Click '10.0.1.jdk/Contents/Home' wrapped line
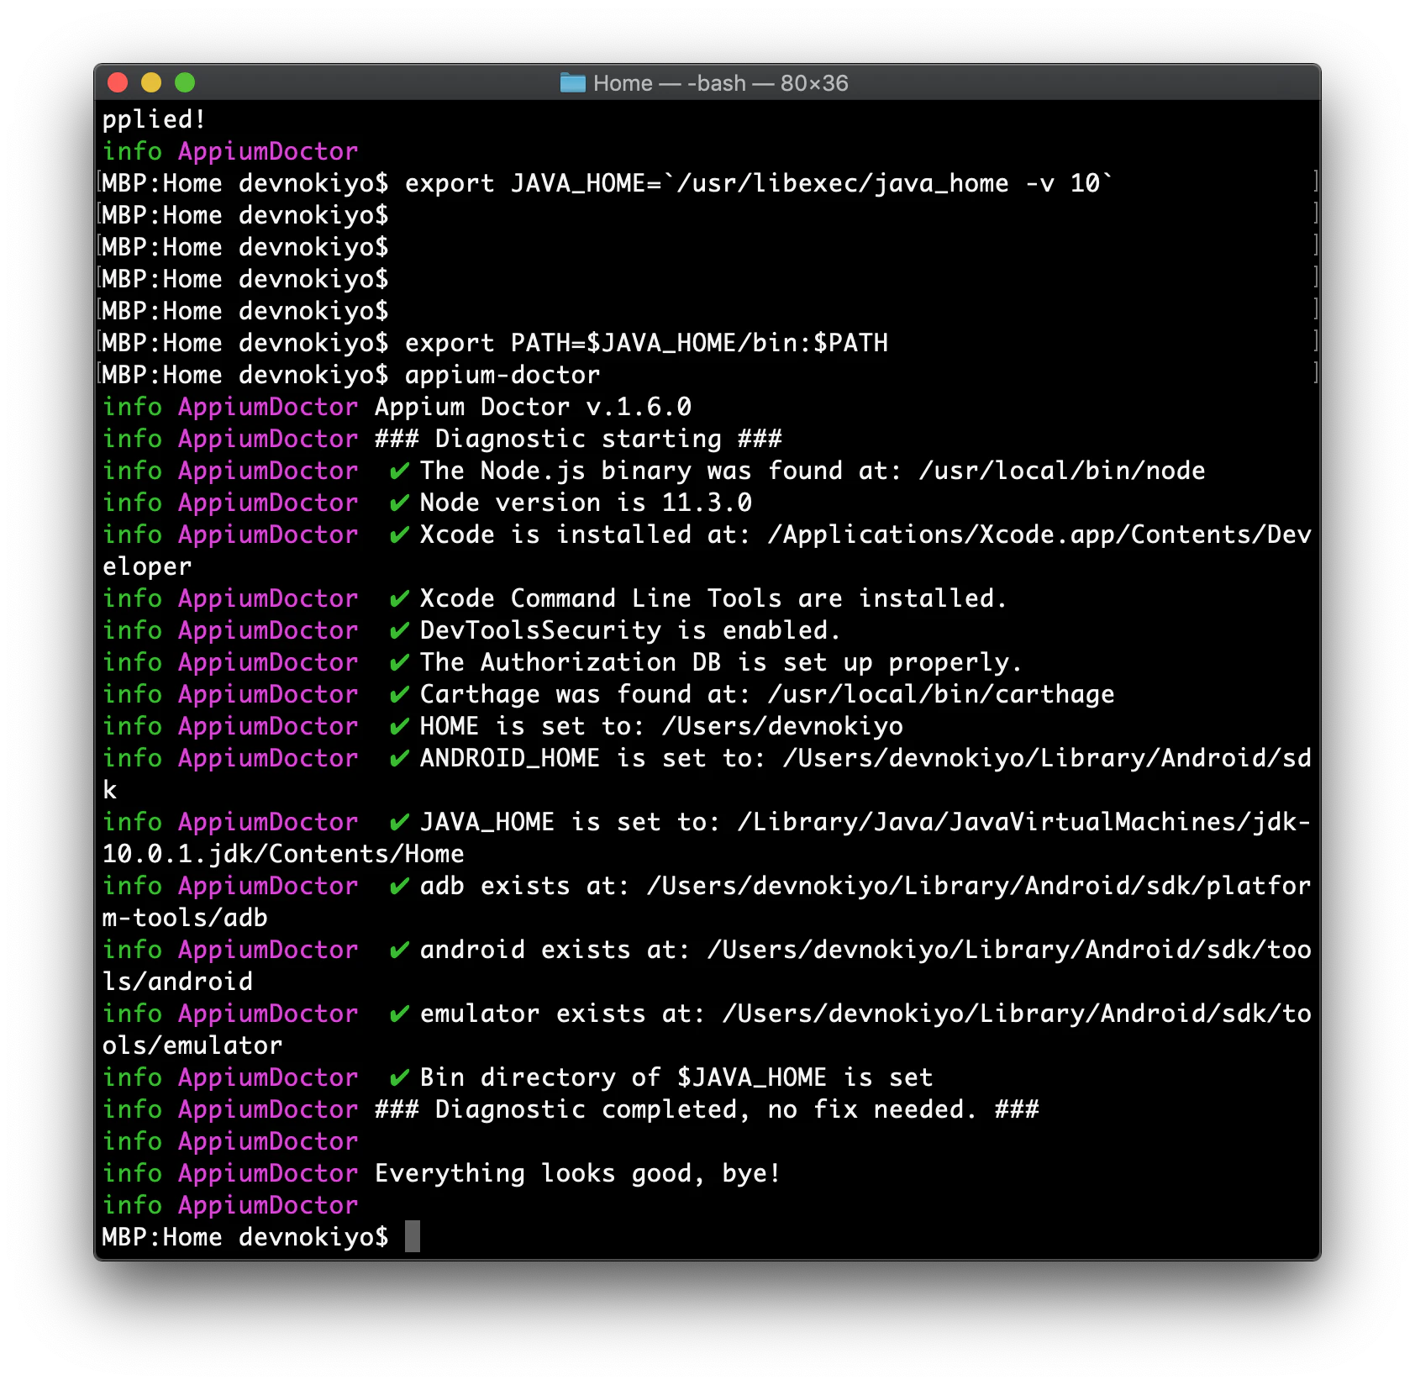This screenshot has width=1415, height=1385. click(283, 854)
